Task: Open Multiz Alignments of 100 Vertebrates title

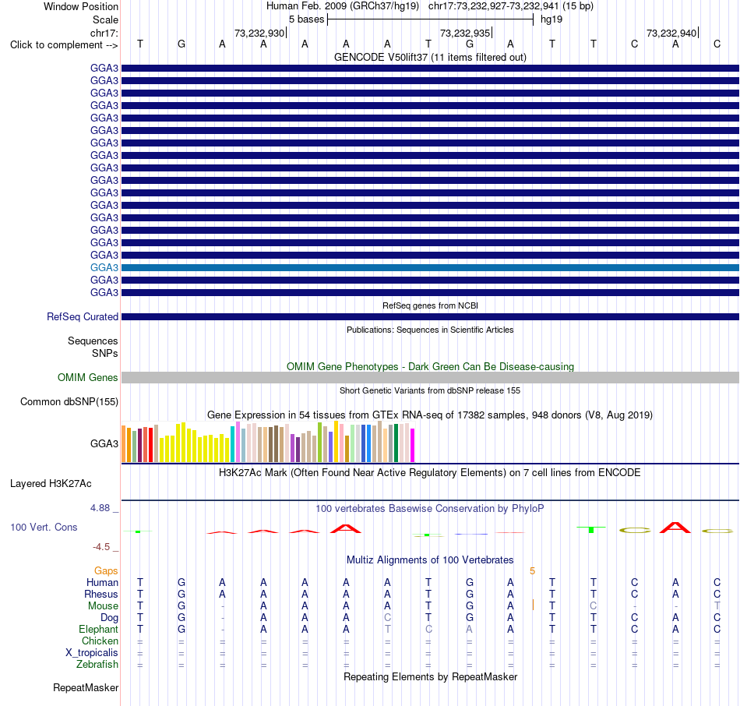Action: click(x=430, y=560)
